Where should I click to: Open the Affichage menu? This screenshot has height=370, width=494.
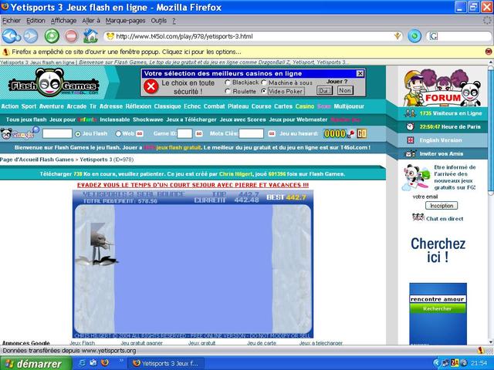63,20
